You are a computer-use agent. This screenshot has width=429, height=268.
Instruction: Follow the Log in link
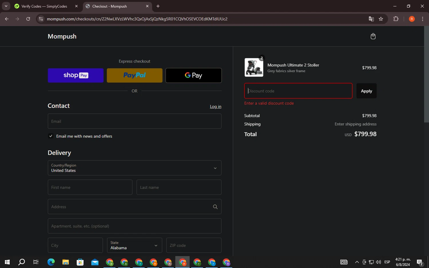click(x=215, y=107)
